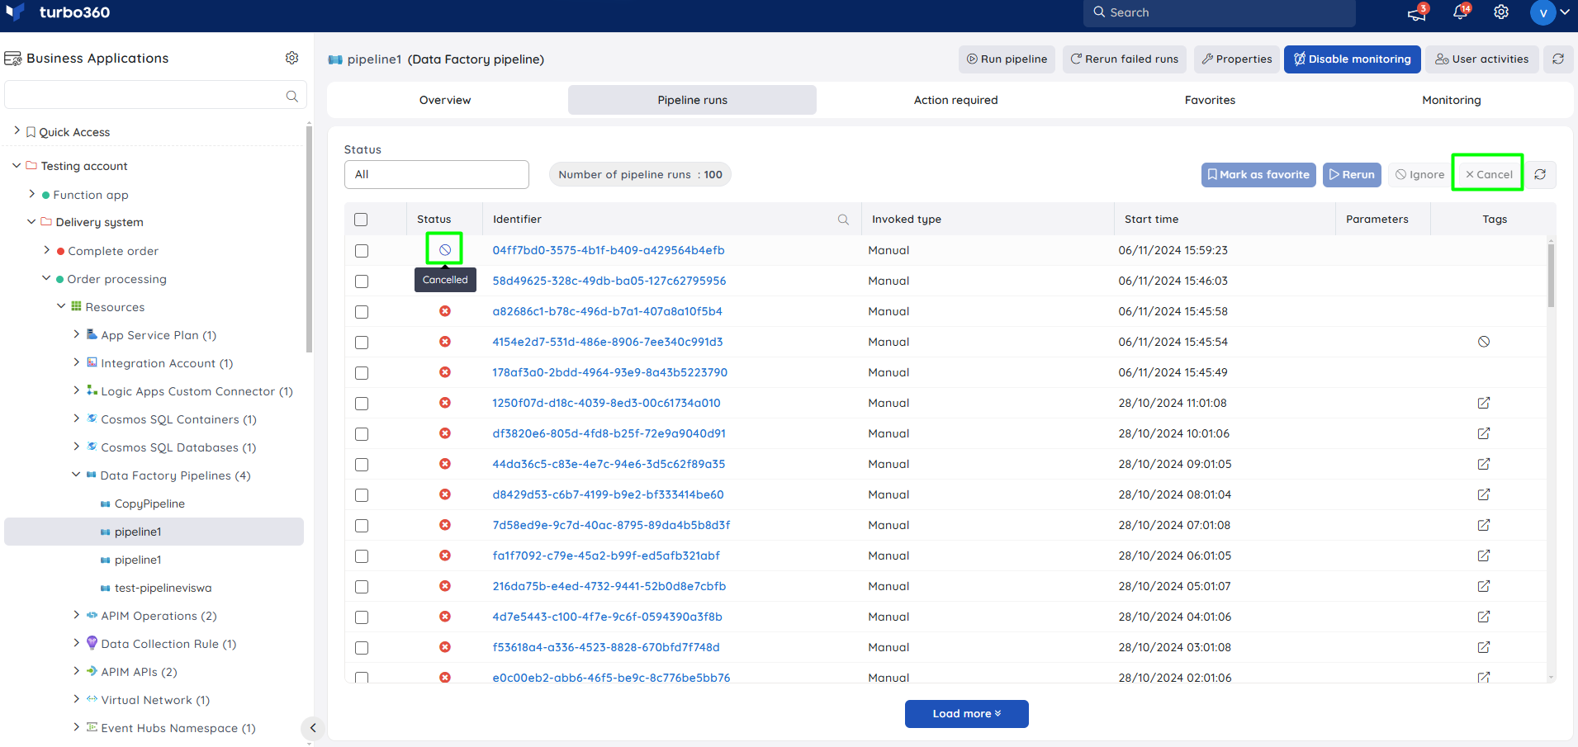The image size is (1578, 747).
Task: Open tag link icon for fa1f7092 run
Action: 1484,556
